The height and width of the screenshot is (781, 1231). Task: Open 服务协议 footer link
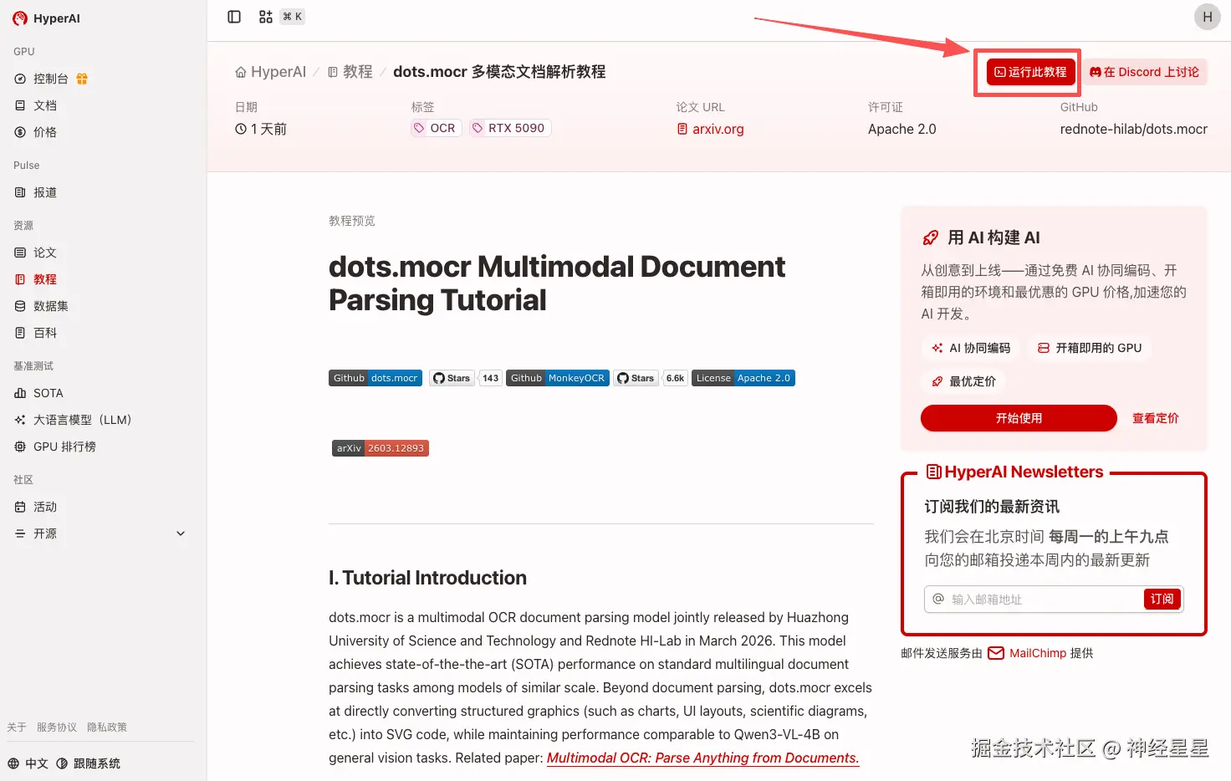click(57, 727)
